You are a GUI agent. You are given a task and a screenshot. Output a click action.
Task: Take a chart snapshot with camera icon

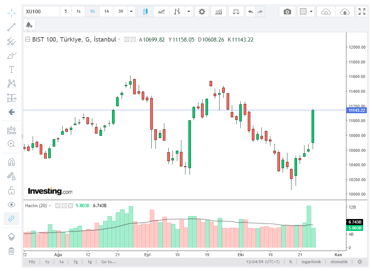click(x=287, y=12)
